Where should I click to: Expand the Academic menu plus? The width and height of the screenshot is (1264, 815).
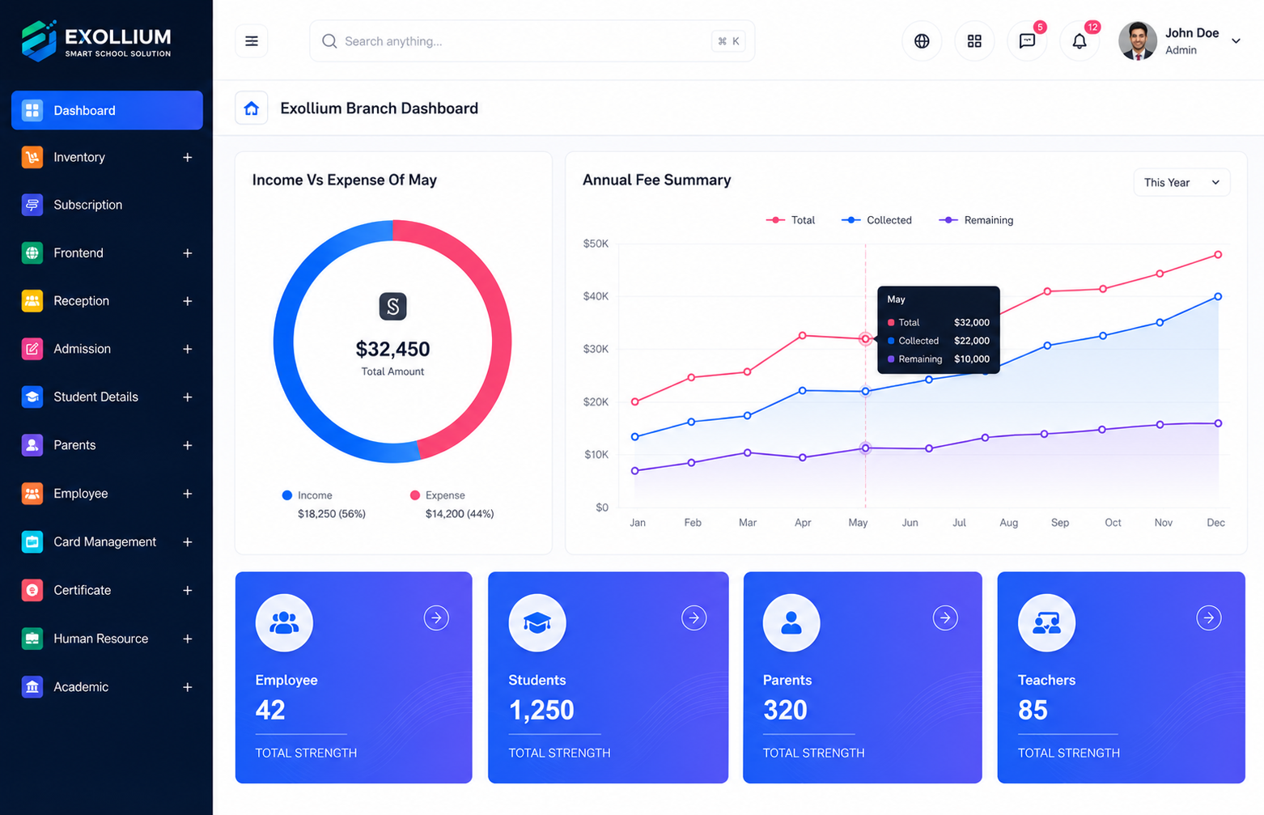pyautogui.click(x=187, y=687)
